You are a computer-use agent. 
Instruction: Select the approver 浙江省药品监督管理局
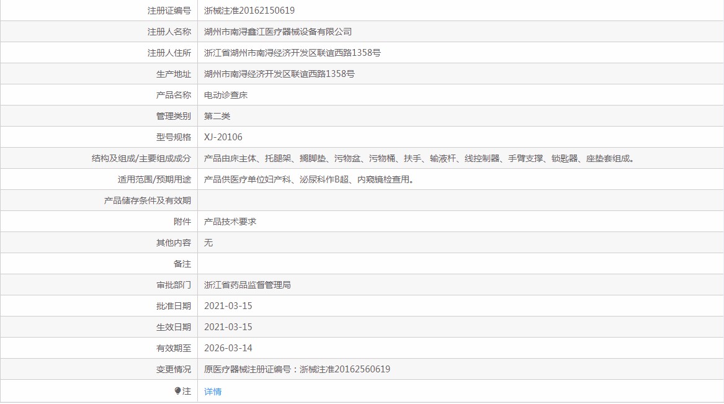248,285
